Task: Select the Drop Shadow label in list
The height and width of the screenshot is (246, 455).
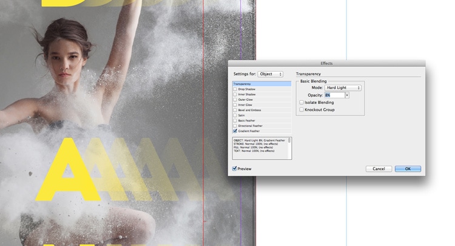Action: 247,89
